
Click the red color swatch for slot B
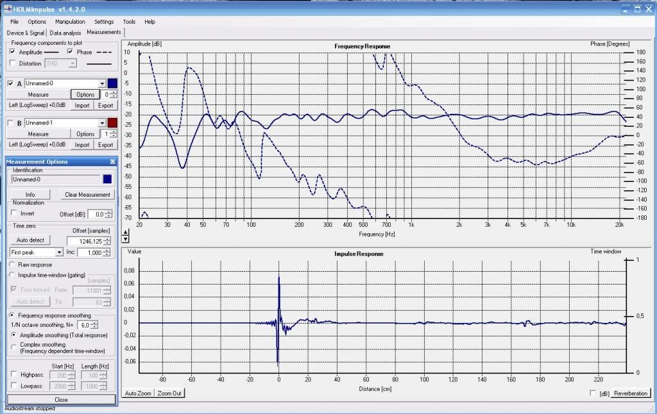click(x=112, y=123)
